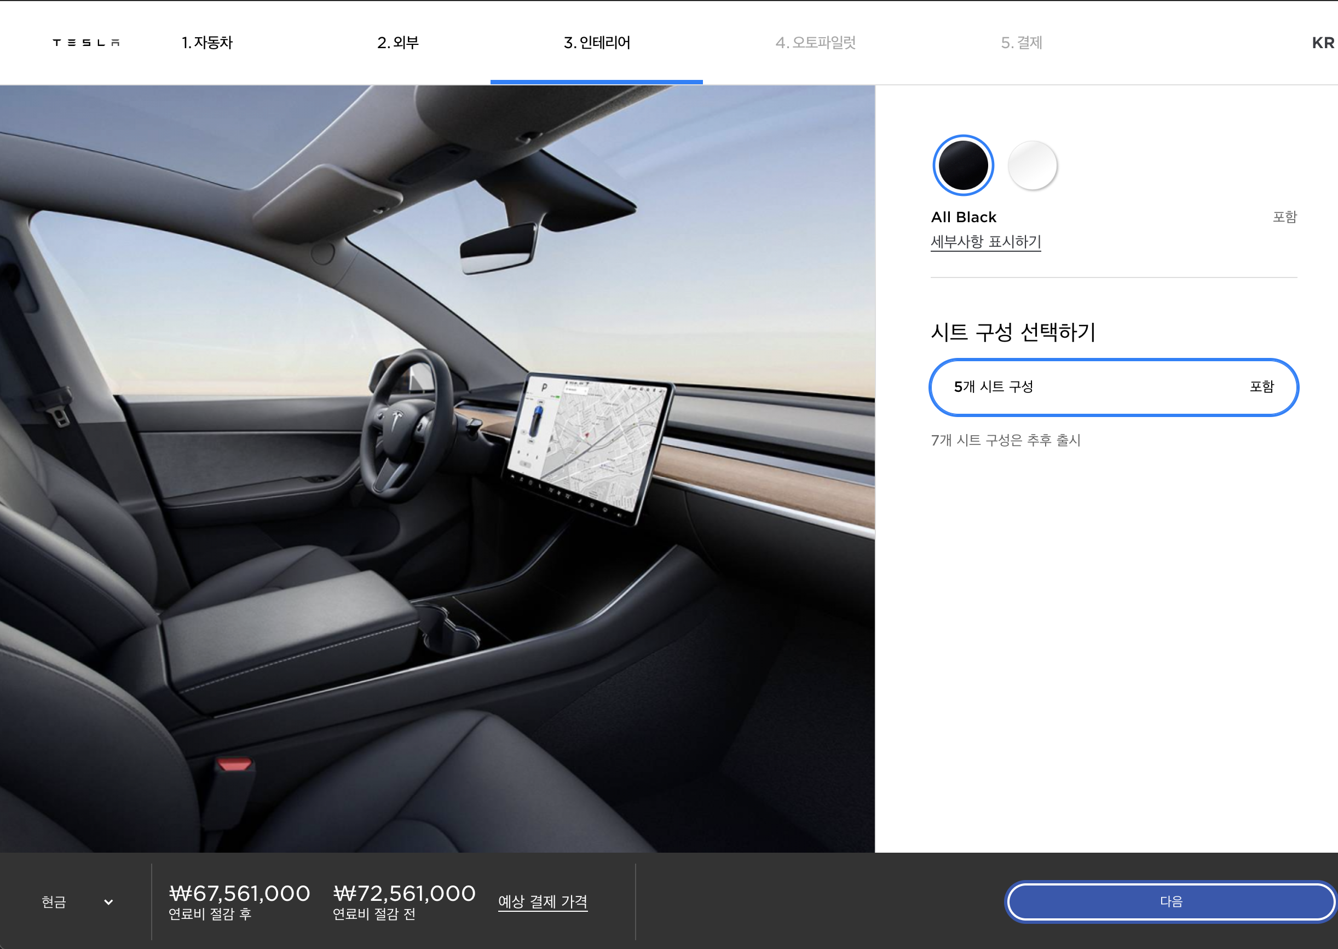
Task: Click the car interior preview image
Action: coord(437,467)
